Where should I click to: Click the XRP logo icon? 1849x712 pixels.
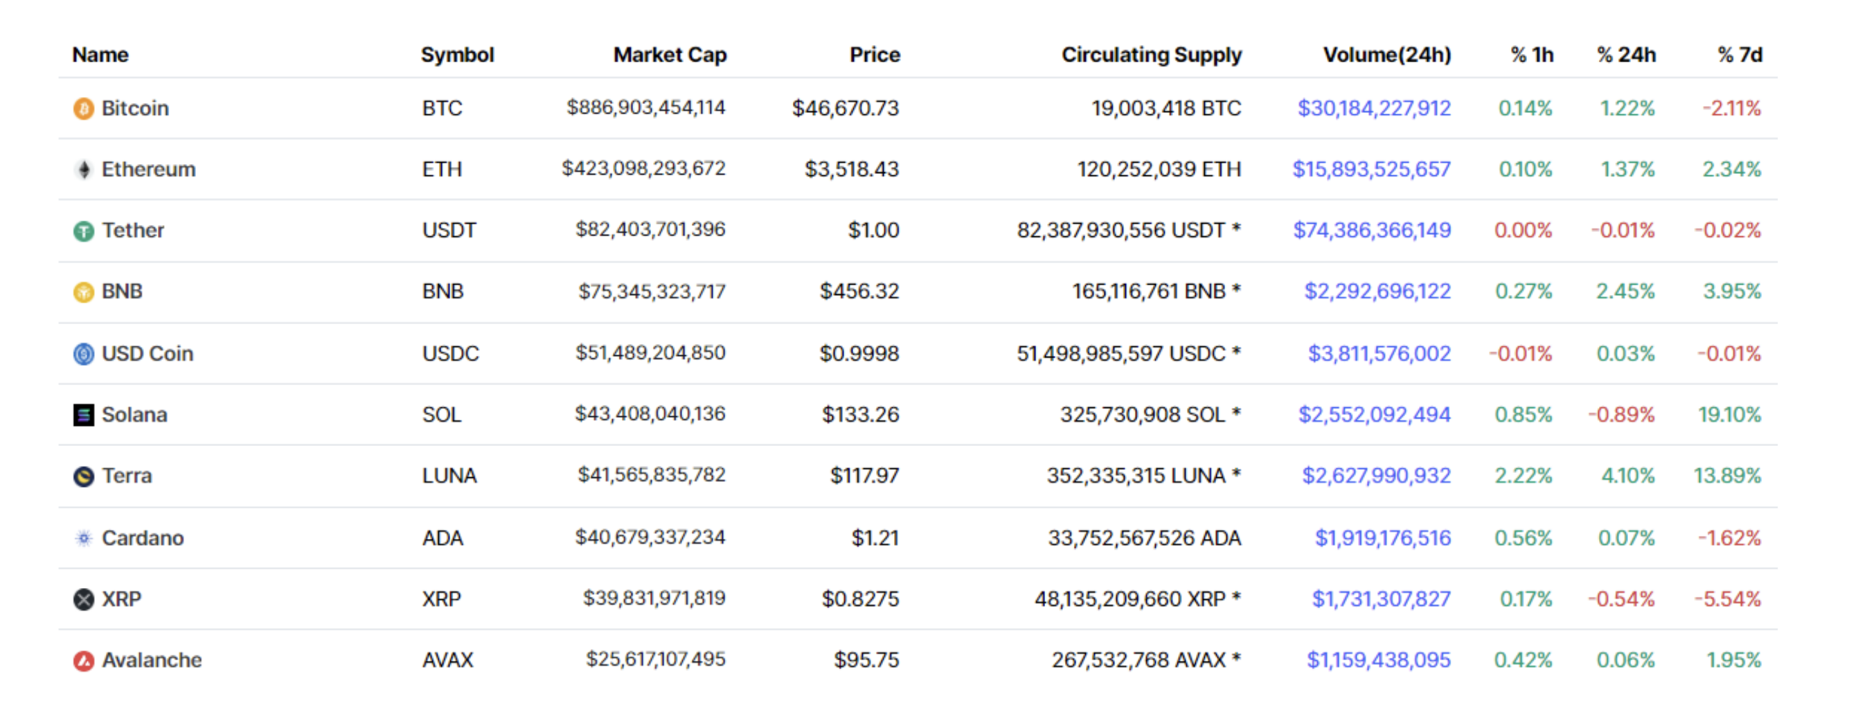[x=83, y=599]
